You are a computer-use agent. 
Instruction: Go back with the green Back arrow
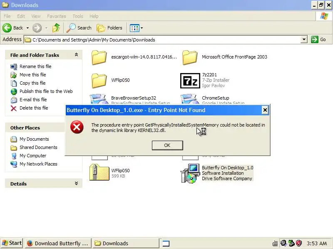pyautogui.click(x=7, y=28)
